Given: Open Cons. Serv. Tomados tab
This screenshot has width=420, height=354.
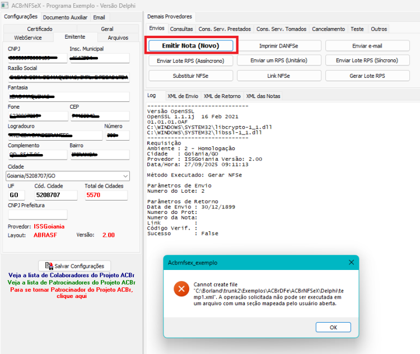Looking at the screenshot, I should coord(281,29).
